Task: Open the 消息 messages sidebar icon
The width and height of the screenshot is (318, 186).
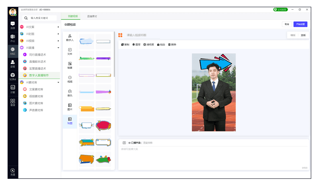Action: 13,25
